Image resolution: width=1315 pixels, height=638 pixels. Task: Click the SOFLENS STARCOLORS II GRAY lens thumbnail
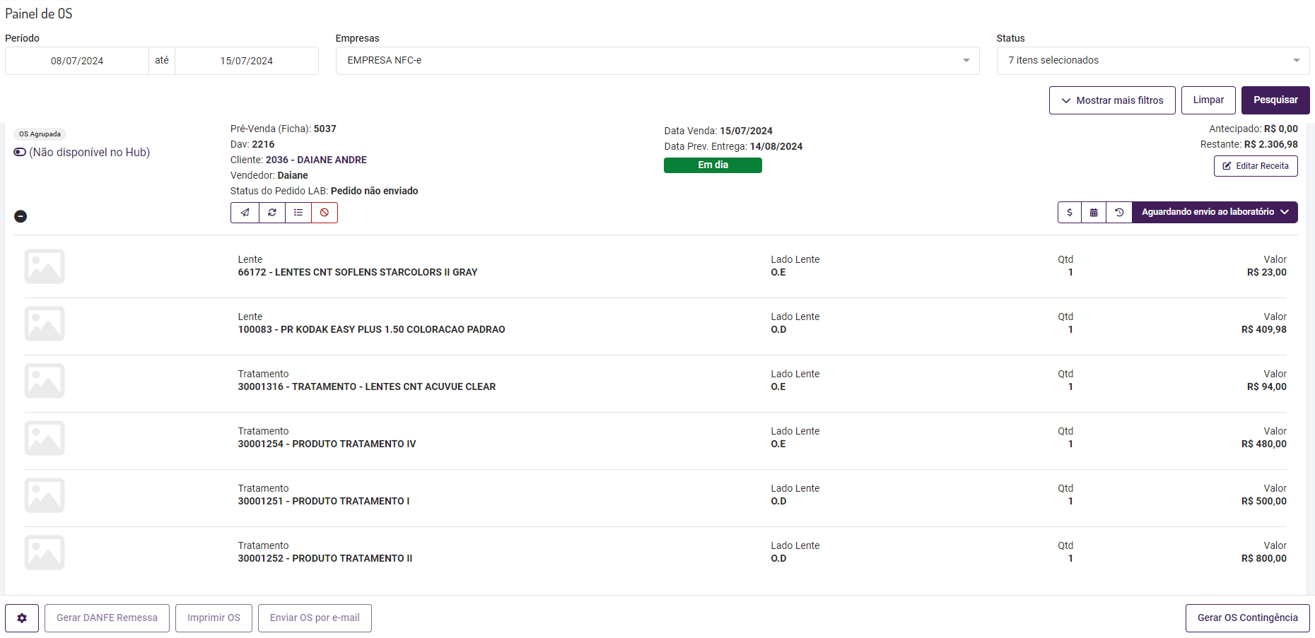coord(45,266)
